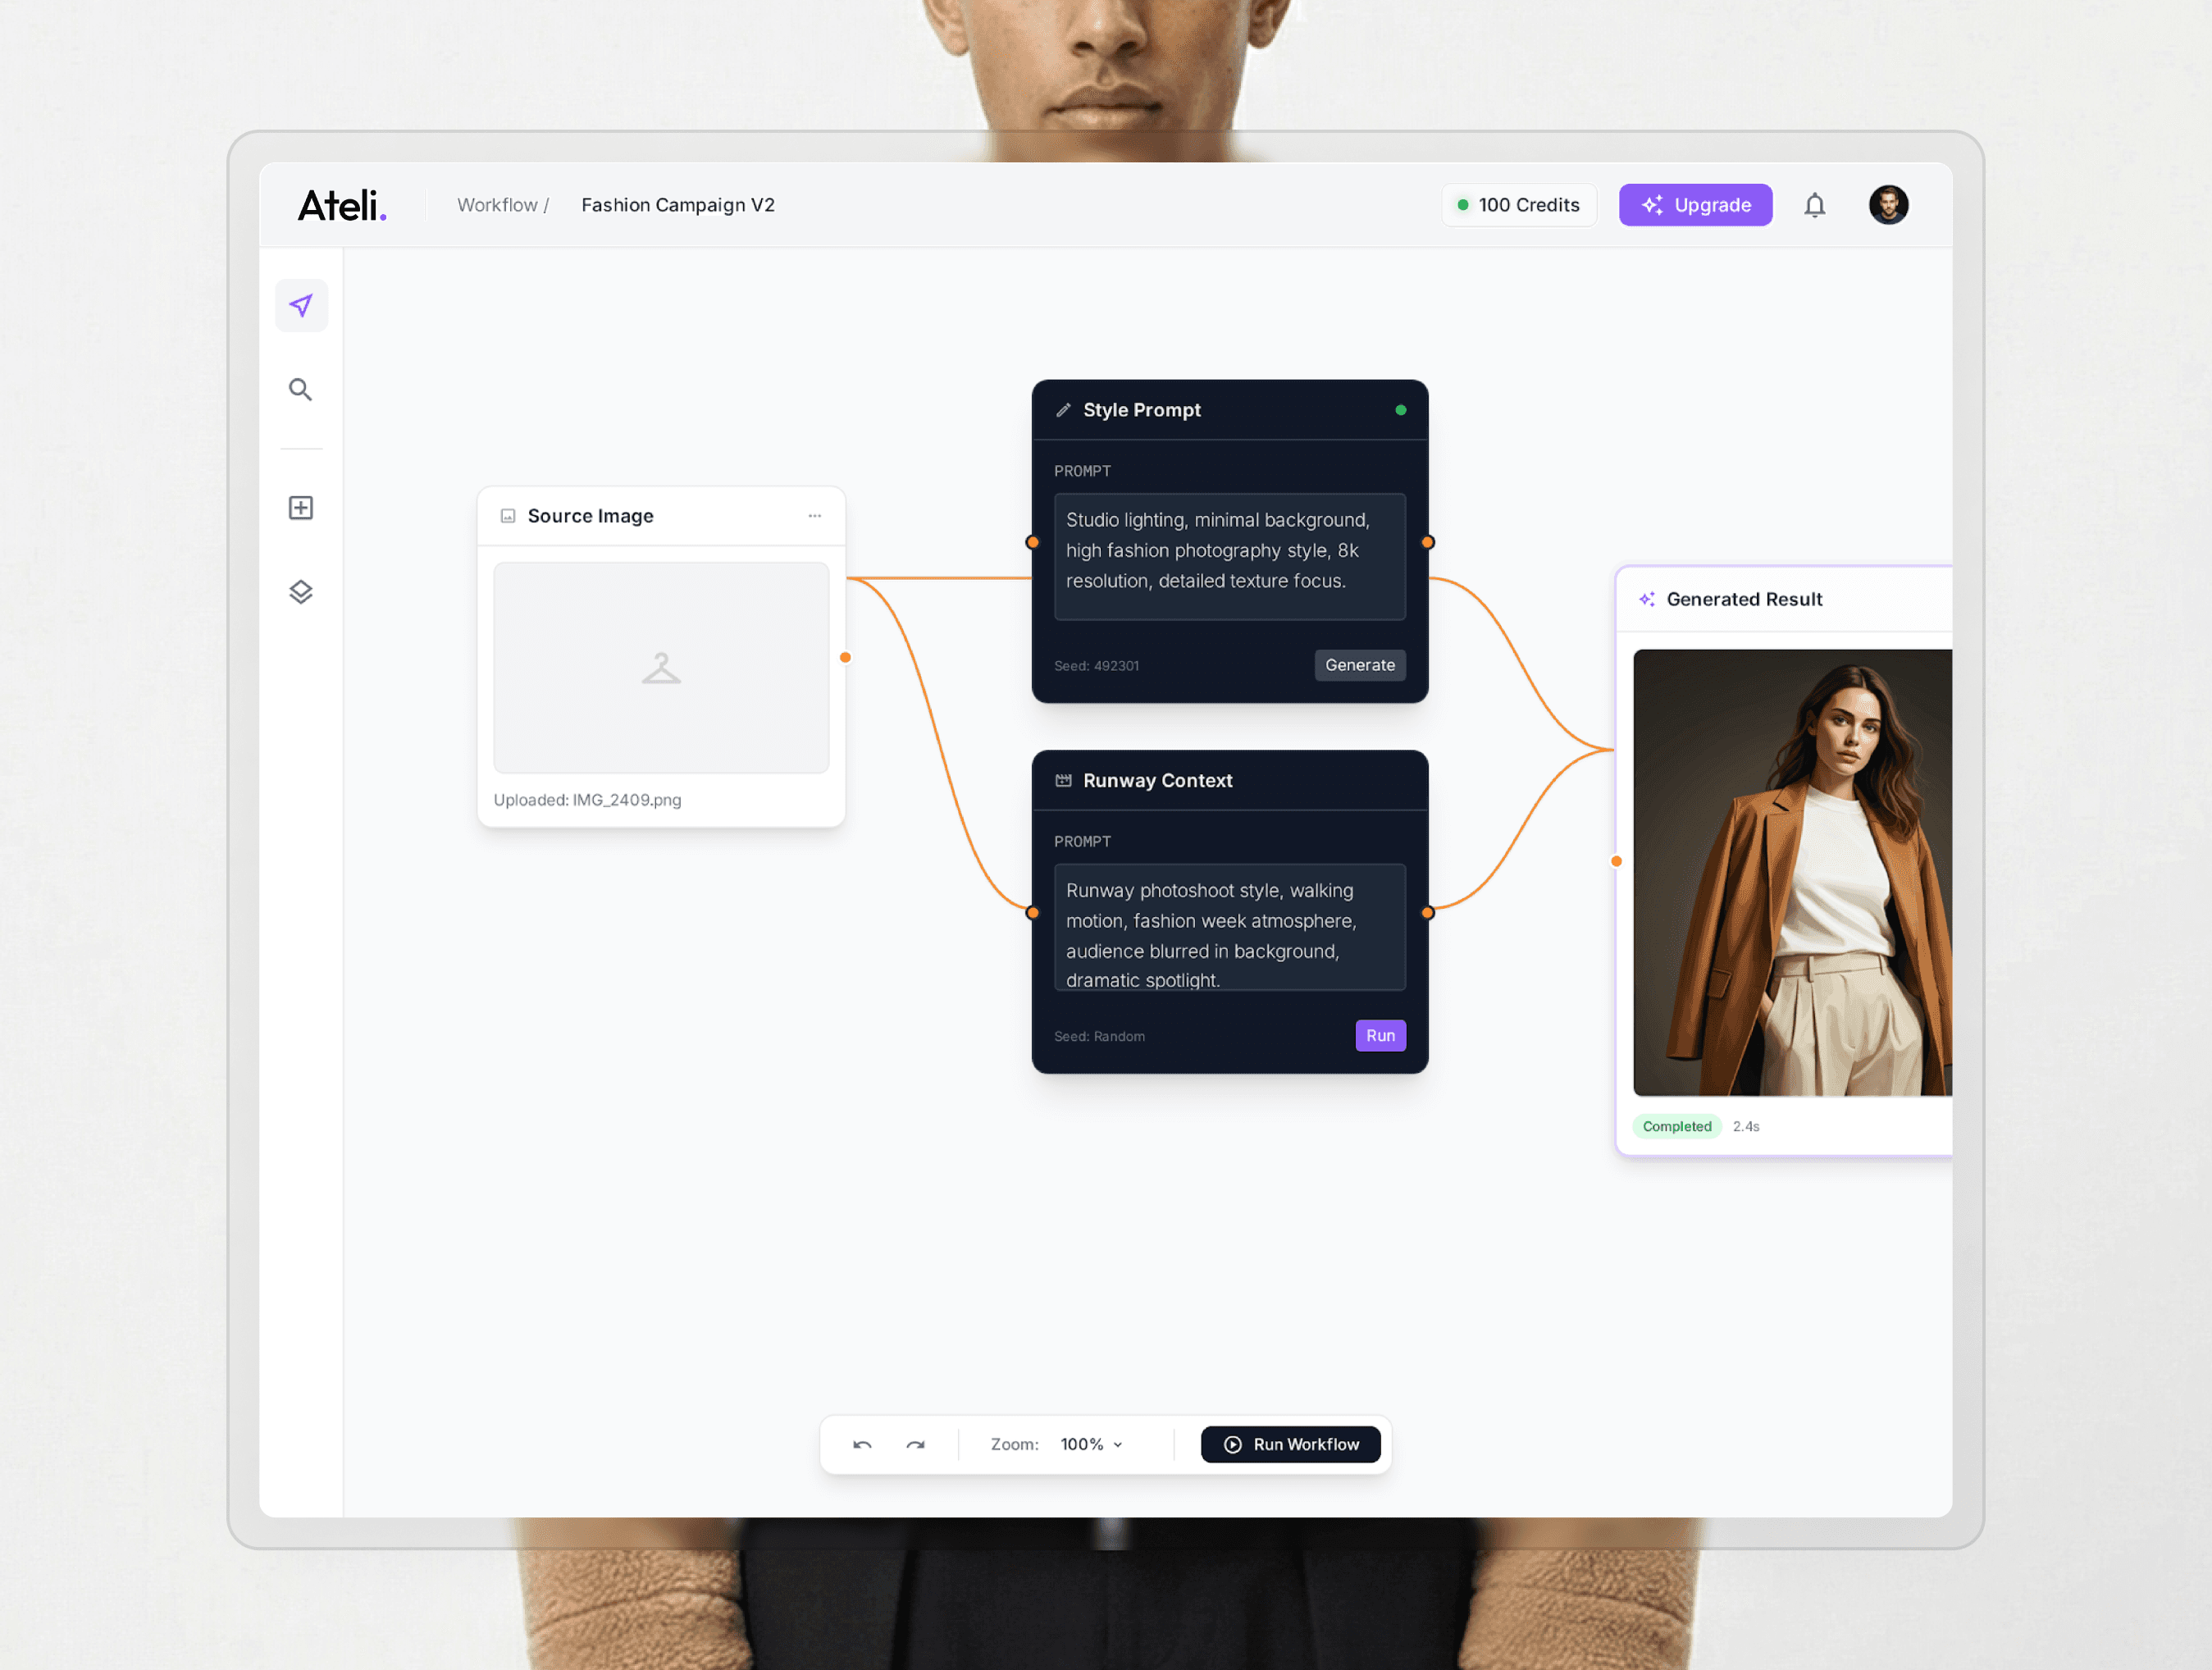Select Fashion Campaign V2 breadcrumb title
The image size is (2212, 1670).
click(678, 205)
